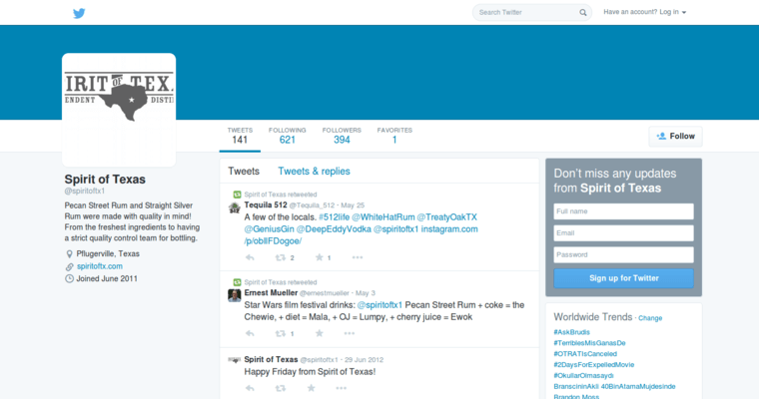Open the #TerriblesMisGanasDe trend
Image resolution: width=759 pixels, height=399 pixels.
point(589,343)
